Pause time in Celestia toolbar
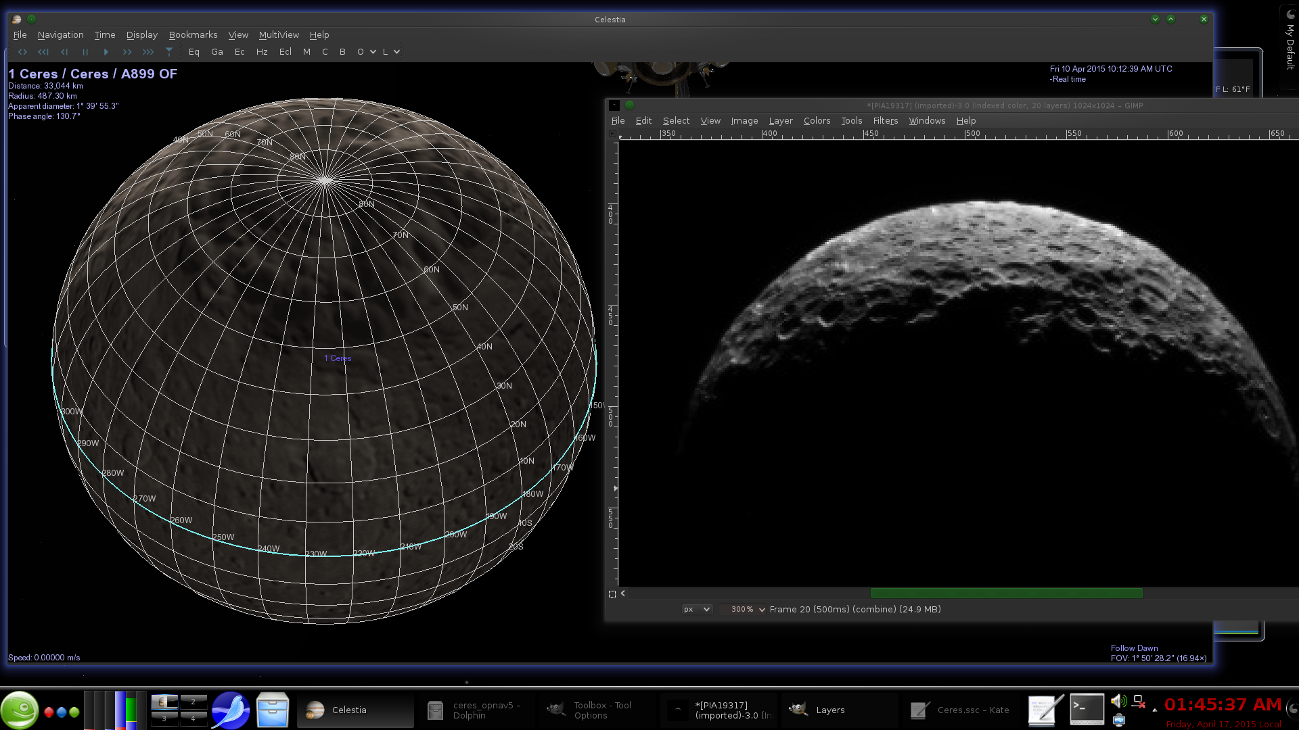The height and width of the screenshot is (730, 1299). point(85,52)
